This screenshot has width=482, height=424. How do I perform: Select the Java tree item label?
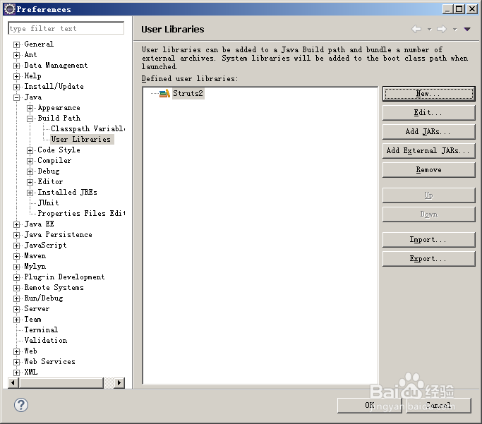coord(33,97)
